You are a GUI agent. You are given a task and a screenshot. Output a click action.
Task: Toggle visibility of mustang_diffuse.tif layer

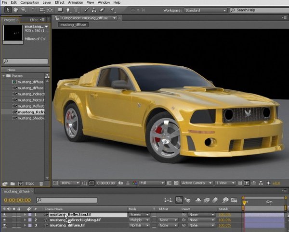click(4, 225)
